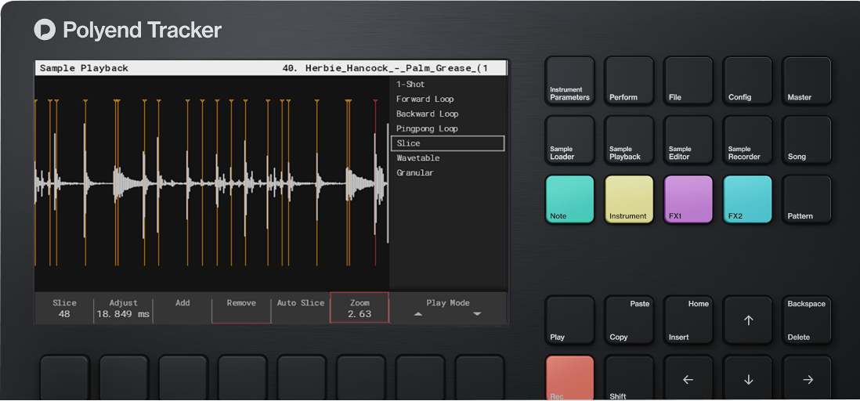Click the screen key under Zoom
This screenshot has width=860, height=401.
360,378
